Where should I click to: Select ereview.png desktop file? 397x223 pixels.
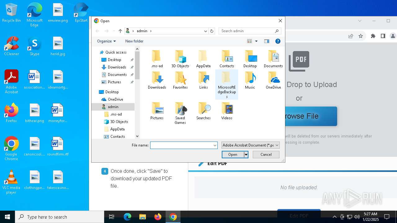pyautogui.click(x=58, y=13)
